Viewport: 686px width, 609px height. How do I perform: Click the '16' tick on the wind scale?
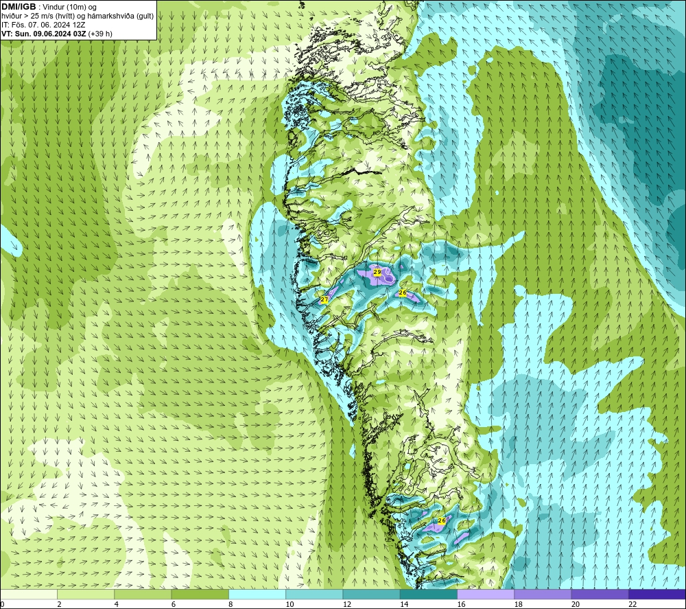click(461, 604)
